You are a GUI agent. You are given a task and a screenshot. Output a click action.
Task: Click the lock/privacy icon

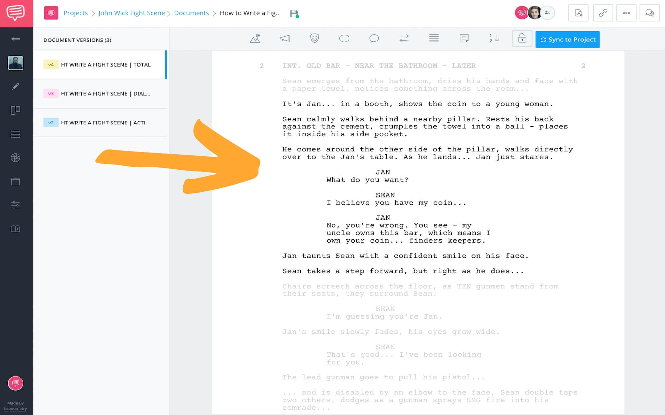[x=522, y=39]
